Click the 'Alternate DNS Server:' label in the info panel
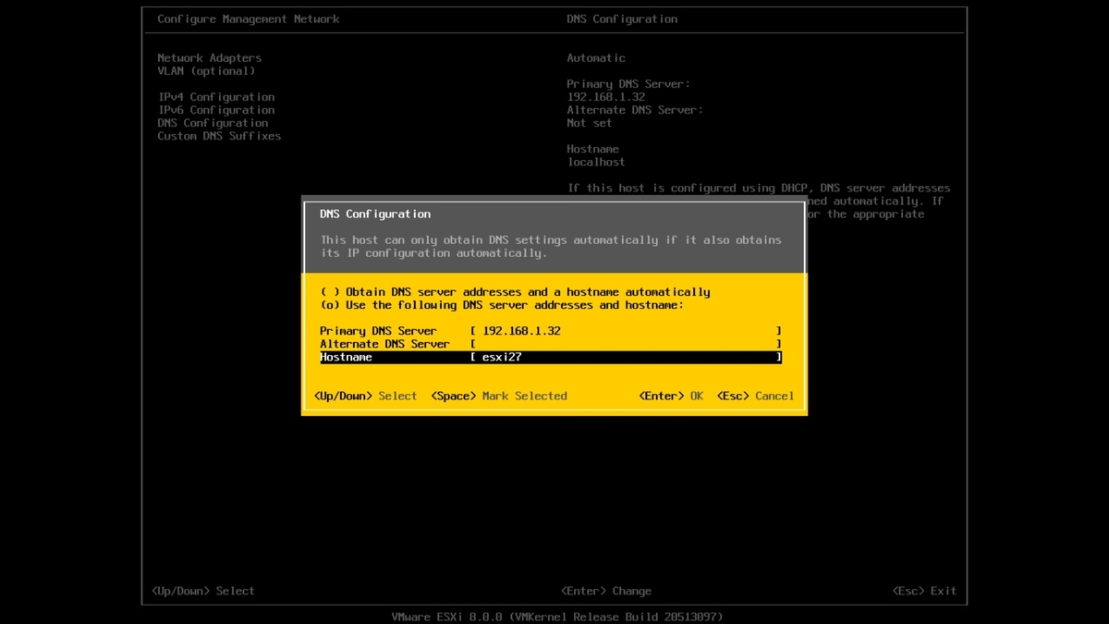The image size is (1109, 624). [635, 110]
